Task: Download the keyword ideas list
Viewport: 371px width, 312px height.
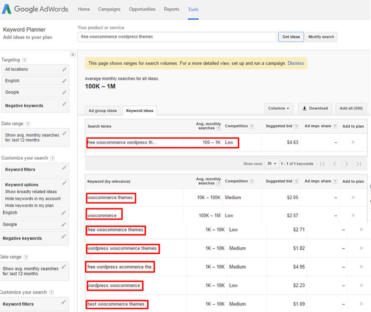Action: coord(315,108)
